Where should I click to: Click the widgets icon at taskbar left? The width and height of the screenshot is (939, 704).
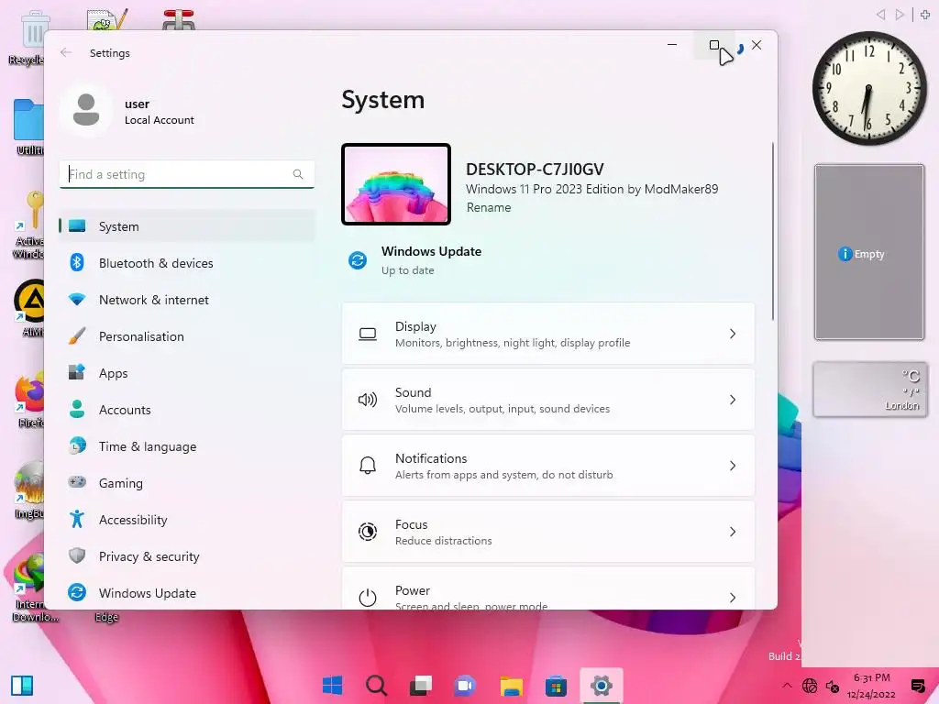click(x=22, y=686)
